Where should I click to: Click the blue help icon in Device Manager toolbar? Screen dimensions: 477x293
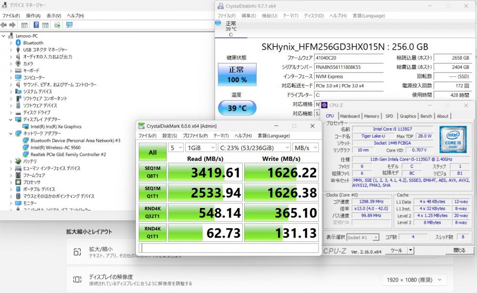(36, 25)
